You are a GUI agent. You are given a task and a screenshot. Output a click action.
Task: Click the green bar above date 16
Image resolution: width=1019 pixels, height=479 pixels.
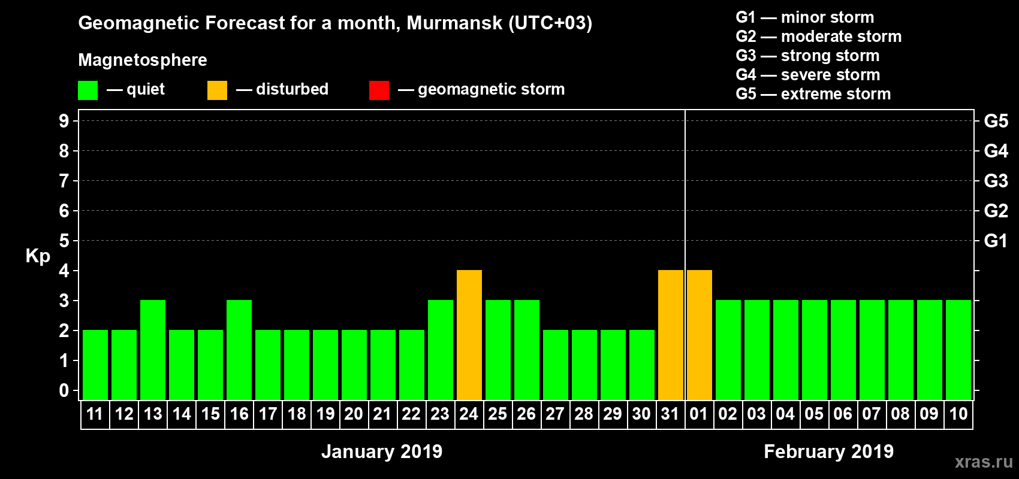pos(239,350)
